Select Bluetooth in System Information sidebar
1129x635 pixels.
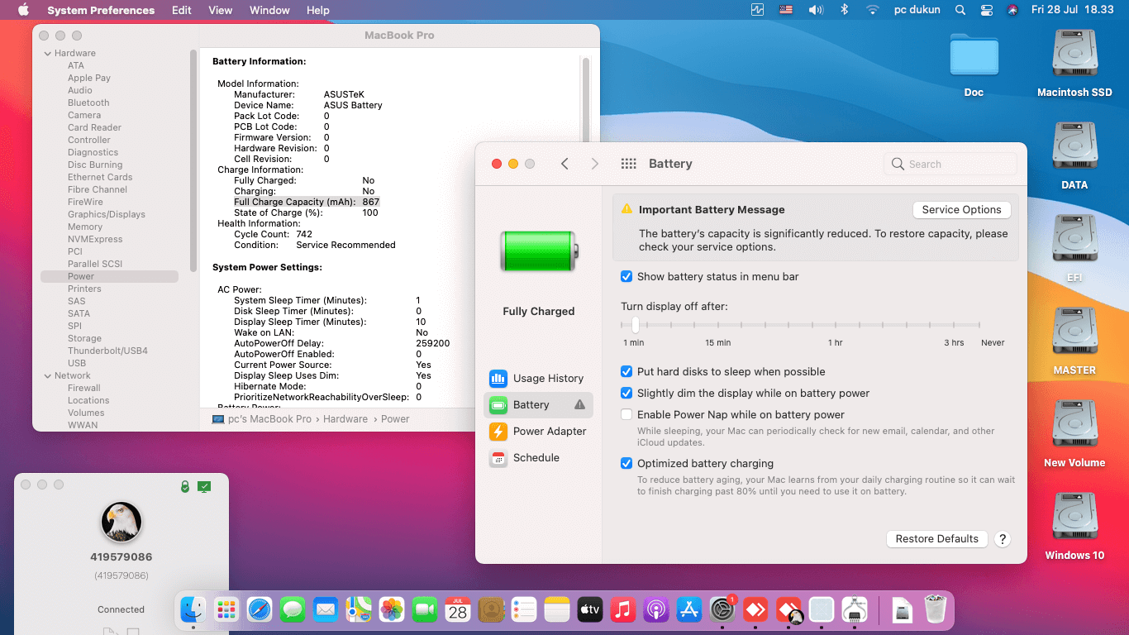point(88,103)
